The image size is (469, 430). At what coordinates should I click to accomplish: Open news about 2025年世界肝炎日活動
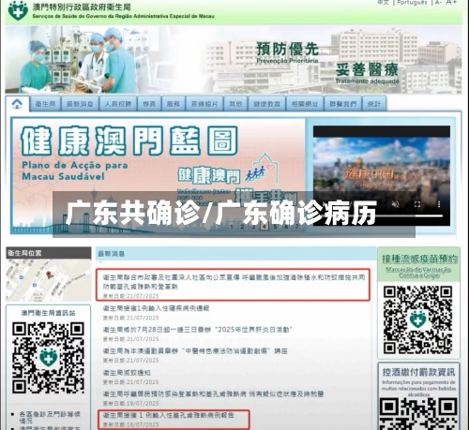198,330
